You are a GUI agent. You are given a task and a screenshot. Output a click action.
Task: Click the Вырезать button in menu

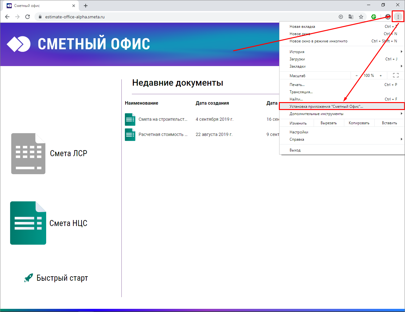point(329,123)
